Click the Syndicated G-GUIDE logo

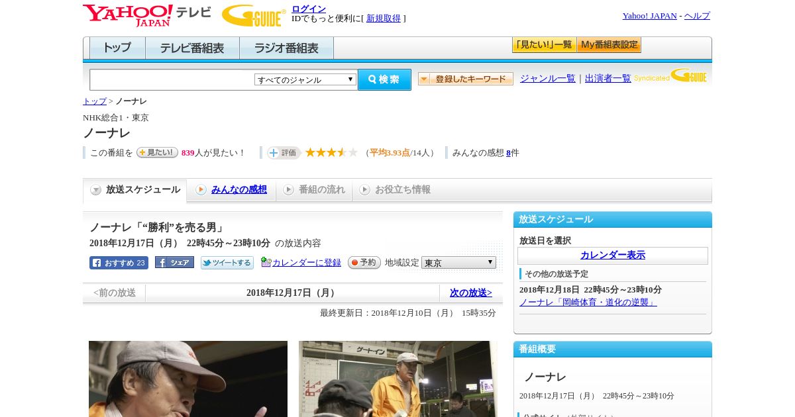click(x=670, y=76)
